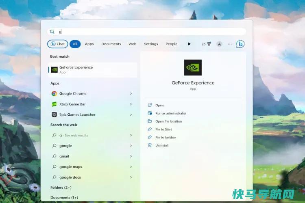Viewport: 305px width, 203px height.
Task: Click the Google Chrome icon
Action: coord(54,94)
